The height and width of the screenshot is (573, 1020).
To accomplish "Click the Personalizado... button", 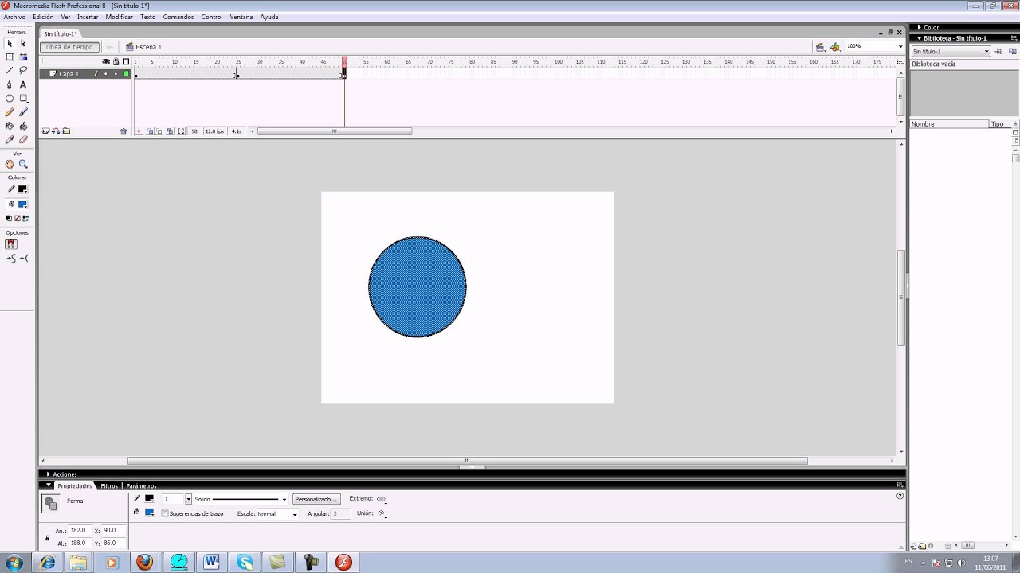I will click(316, 499).
